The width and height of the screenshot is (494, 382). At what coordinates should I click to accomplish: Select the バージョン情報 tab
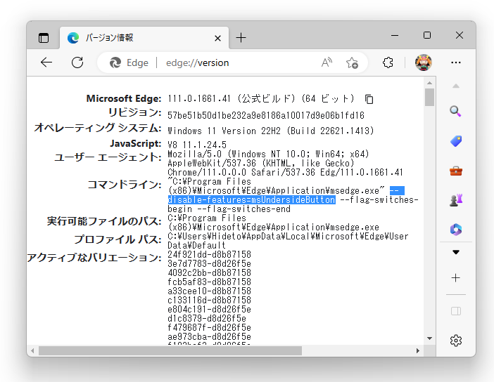pyautogui.click(x=144, y=38)
